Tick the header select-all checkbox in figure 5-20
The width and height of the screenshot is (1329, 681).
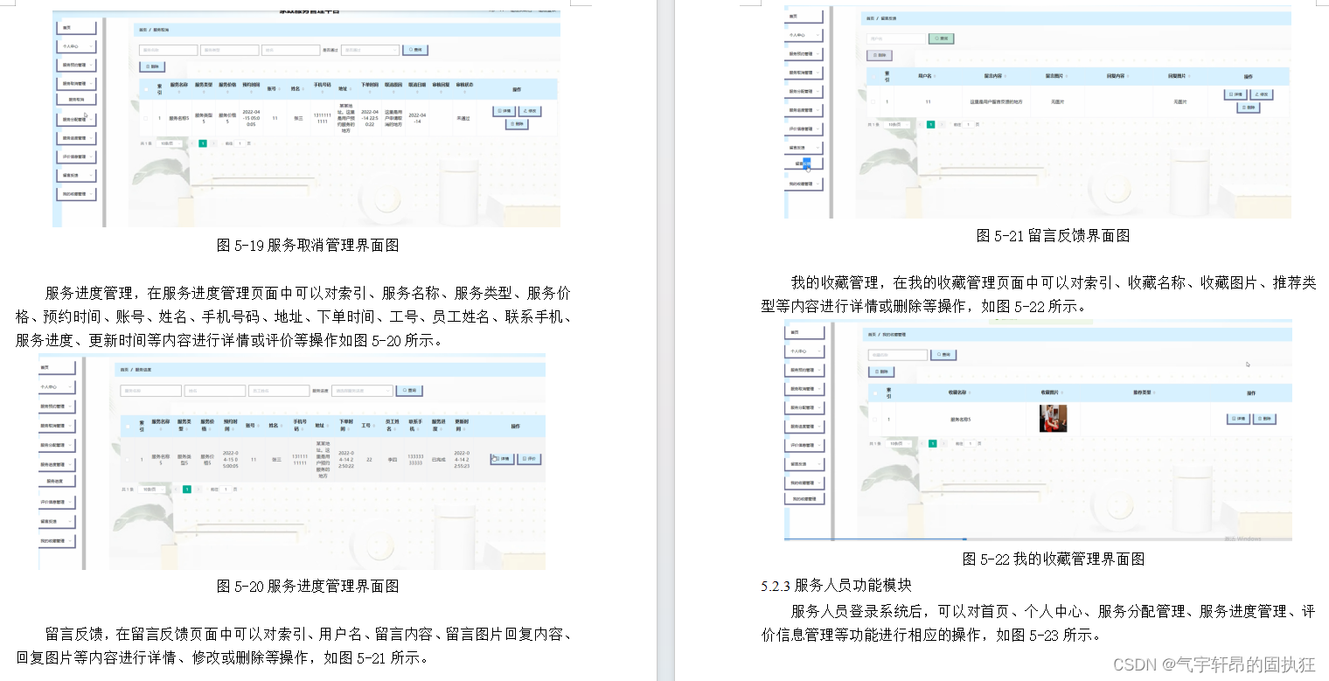coord(127,427)
